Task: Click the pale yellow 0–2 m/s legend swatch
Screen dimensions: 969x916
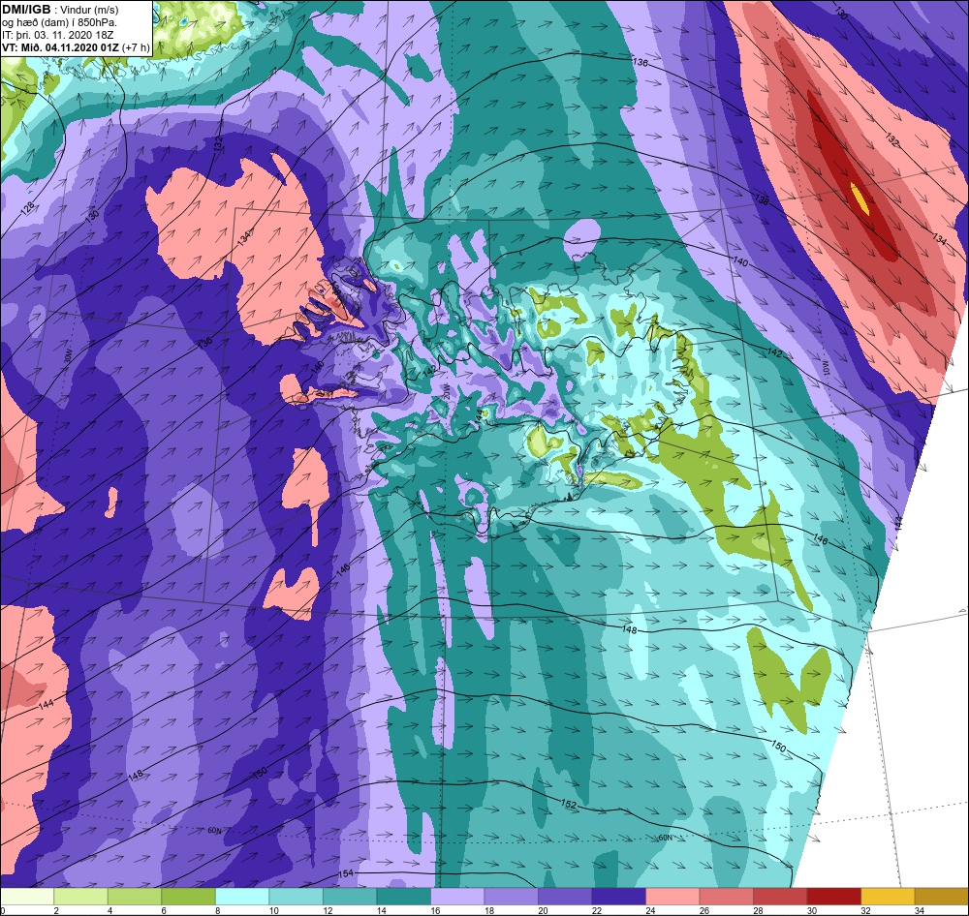Action: 27,897
